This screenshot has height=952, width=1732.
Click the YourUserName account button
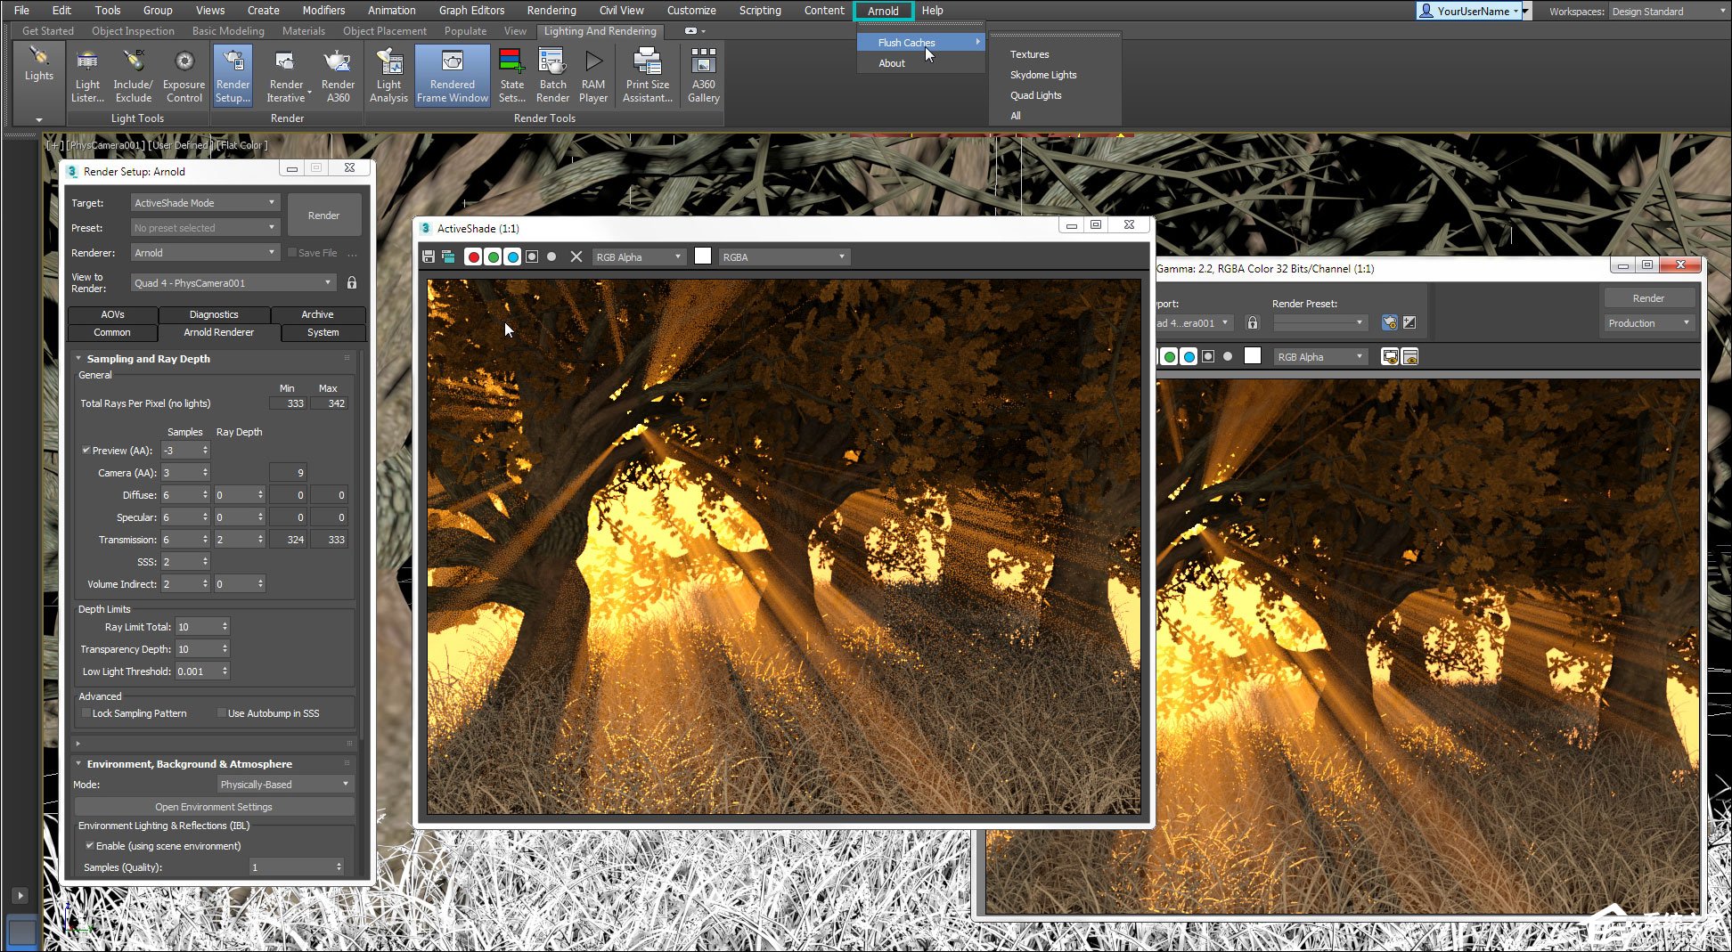point(1469,11)
